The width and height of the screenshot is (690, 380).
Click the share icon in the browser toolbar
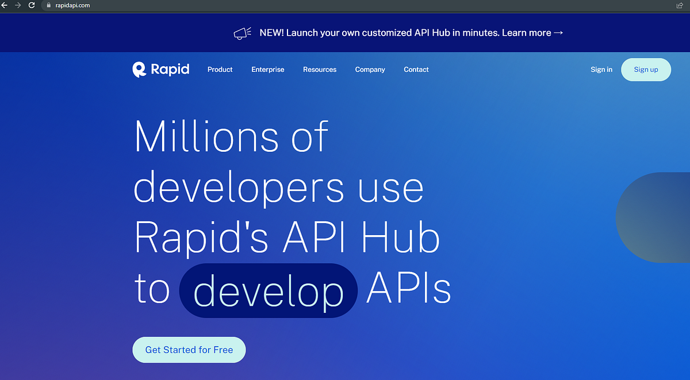point(679,5)
